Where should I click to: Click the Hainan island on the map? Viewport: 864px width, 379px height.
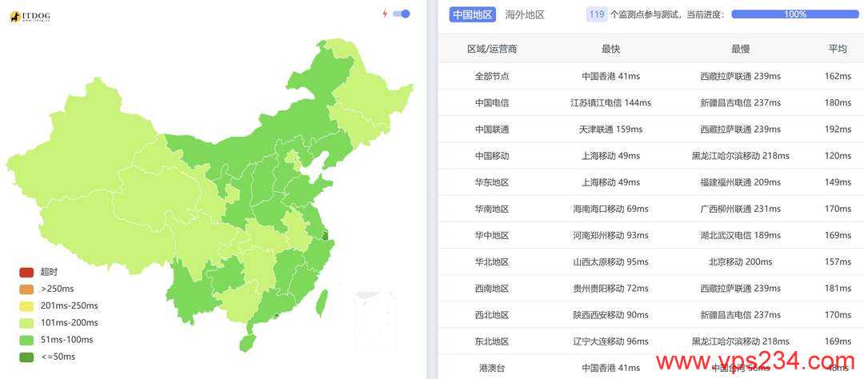[247, 343]
